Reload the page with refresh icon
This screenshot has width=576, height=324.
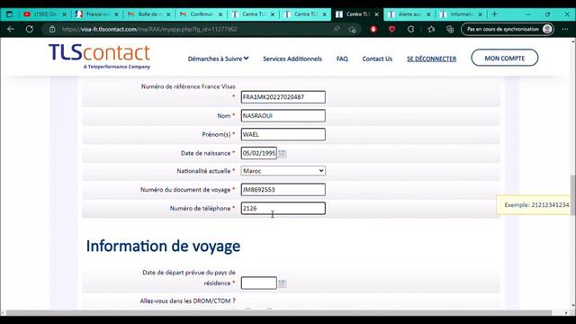[30, 29]
